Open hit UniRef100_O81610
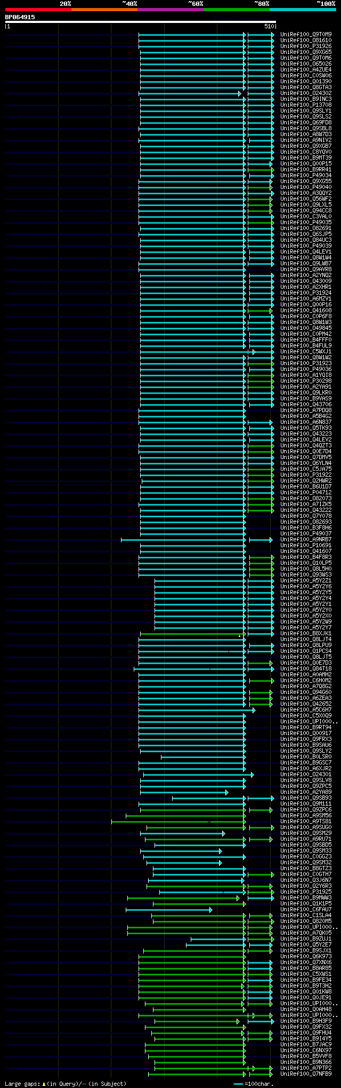 [306, 40]
